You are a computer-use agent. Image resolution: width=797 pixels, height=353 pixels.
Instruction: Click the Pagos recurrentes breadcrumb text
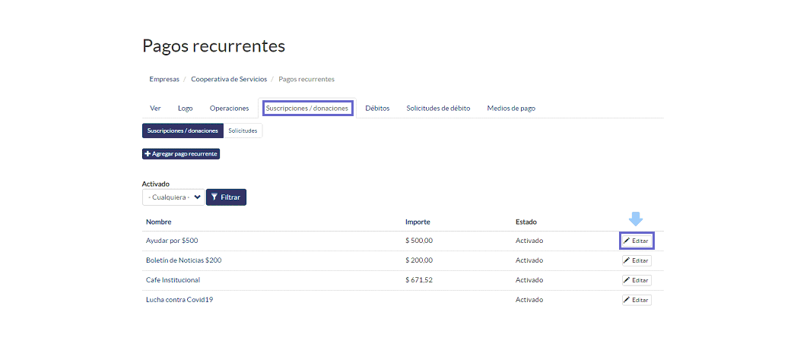306,79
